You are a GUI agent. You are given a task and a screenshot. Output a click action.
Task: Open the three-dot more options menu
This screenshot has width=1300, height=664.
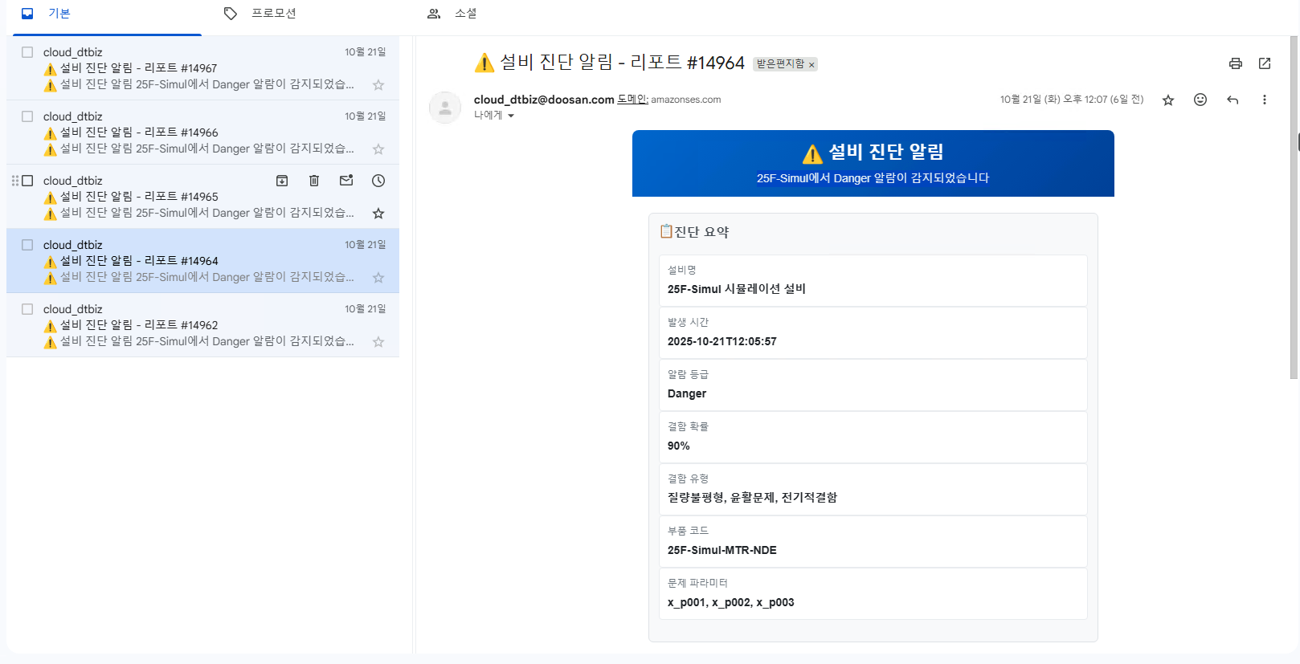pyautogui.click(x=1264, y=100)
